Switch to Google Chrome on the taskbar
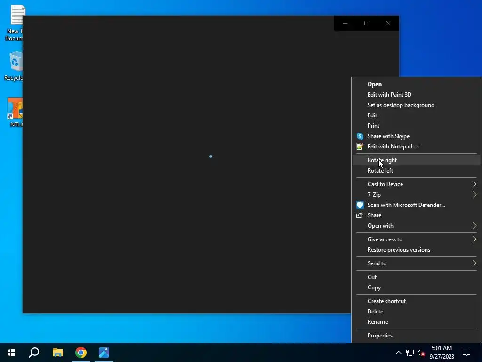The image size is (482, 362). [81, 353]
